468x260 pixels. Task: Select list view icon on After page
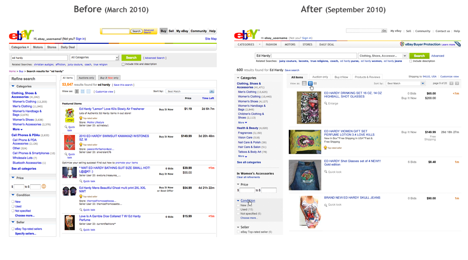click(304, 83)
